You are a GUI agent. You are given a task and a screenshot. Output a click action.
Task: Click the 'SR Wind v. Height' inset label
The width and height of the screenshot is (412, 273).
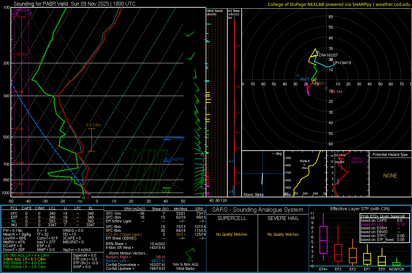click(x=340, y=159)
